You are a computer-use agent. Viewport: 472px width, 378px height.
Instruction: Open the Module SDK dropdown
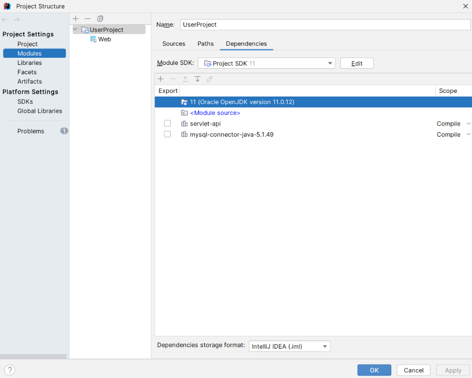[266, 63]
